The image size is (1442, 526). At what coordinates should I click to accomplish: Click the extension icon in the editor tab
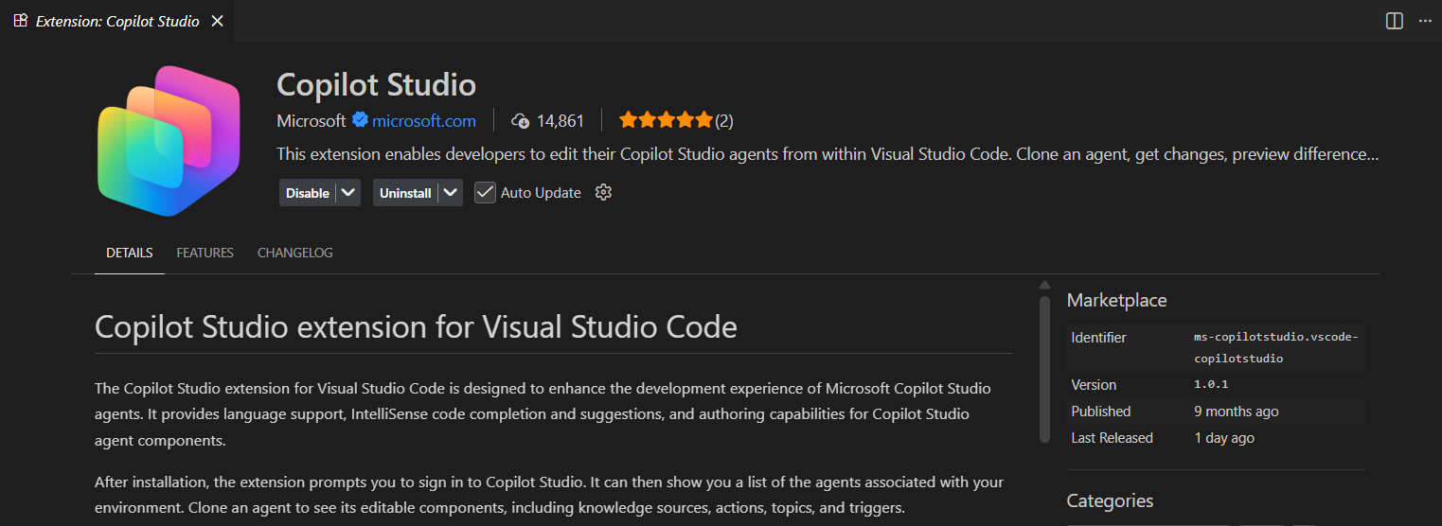coord(21,20)
